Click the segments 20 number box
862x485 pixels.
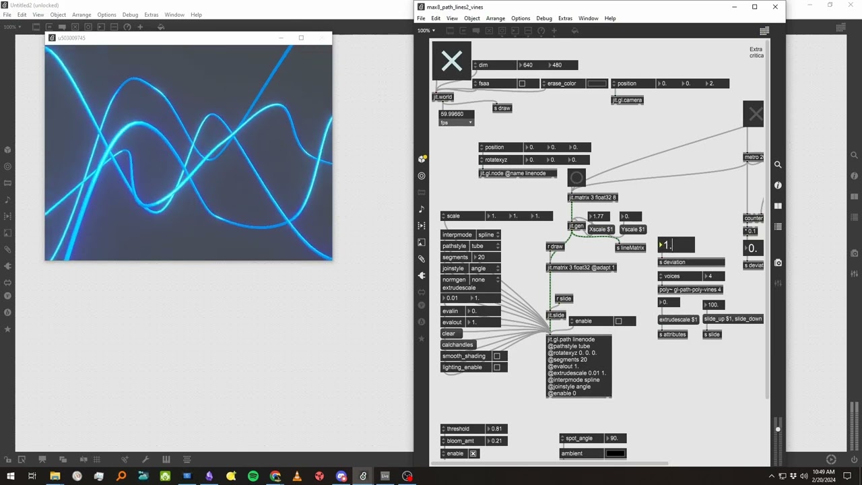coord(487,257)
